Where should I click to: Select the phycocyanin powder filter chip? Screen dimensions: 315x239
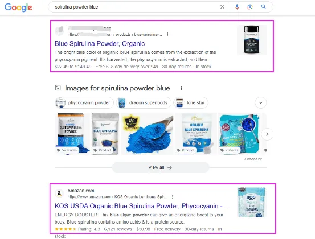[x=84, y=103]
